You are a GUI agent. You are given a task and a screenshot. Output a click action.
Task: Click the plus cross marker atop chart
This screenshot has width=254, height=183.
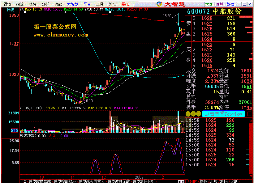(x=65, y=12)
